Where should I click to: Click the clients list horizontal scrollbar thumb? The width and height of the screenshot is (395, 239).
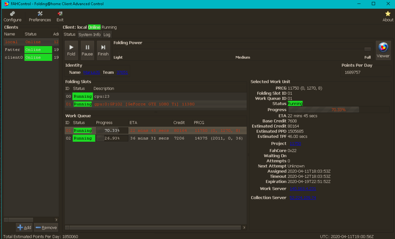coord(20,220)
